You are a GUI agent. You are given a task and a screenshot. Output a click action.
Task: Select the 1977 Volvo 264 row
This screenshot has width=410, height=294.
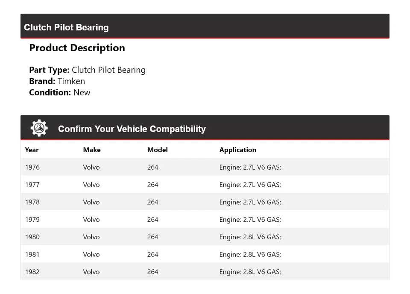205,185
